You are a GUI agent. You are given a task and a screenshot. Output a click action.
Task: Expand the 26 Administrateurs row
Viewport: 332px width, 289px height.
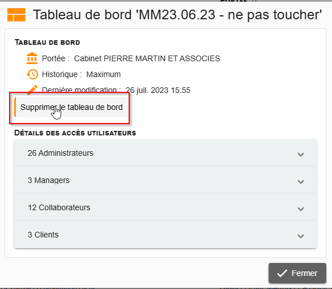(165, 153)
